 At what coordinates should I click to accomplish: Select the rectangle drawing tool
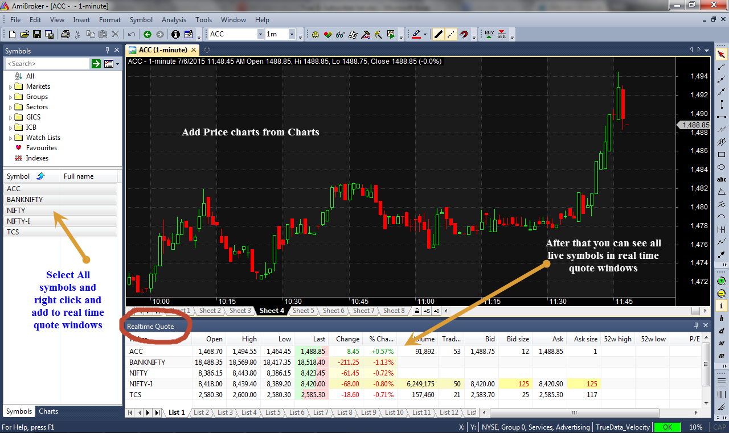tap(722, 154)
